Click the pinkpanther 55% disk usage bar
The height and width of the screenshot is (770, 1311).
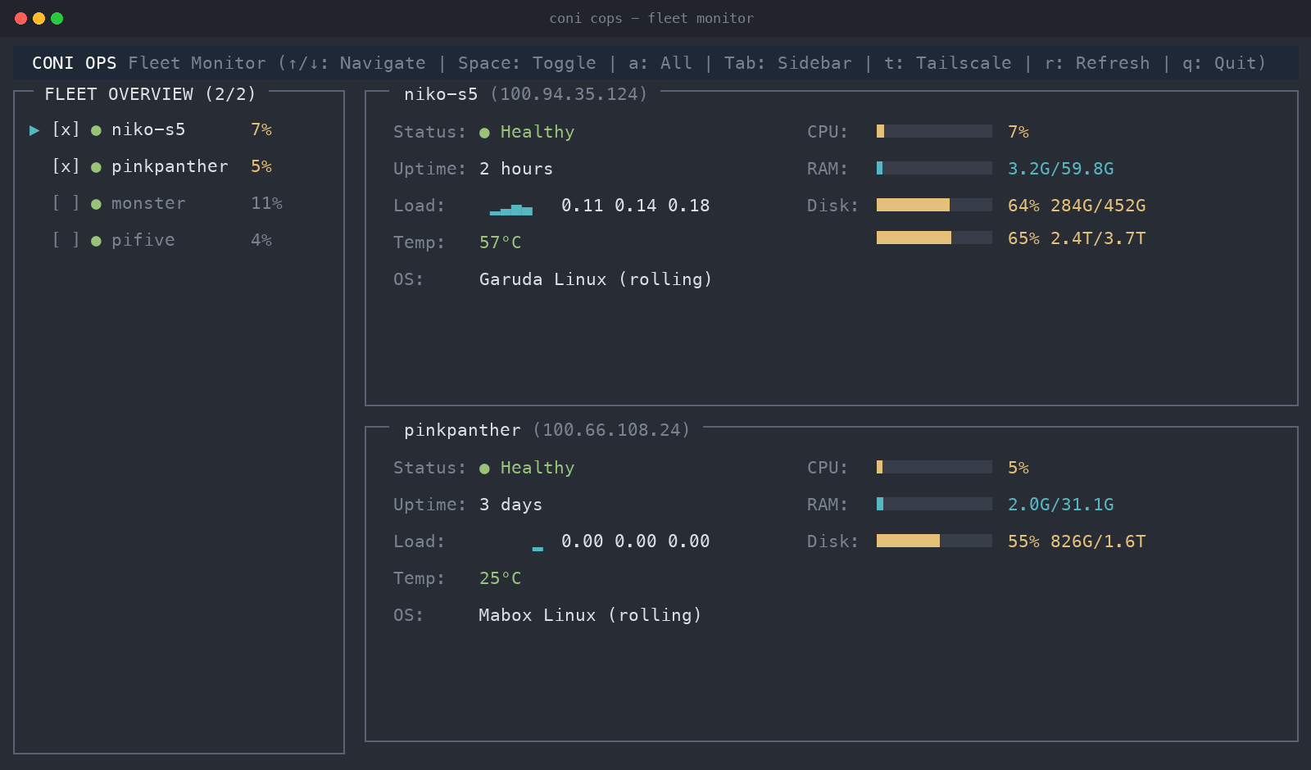(934, 541)
